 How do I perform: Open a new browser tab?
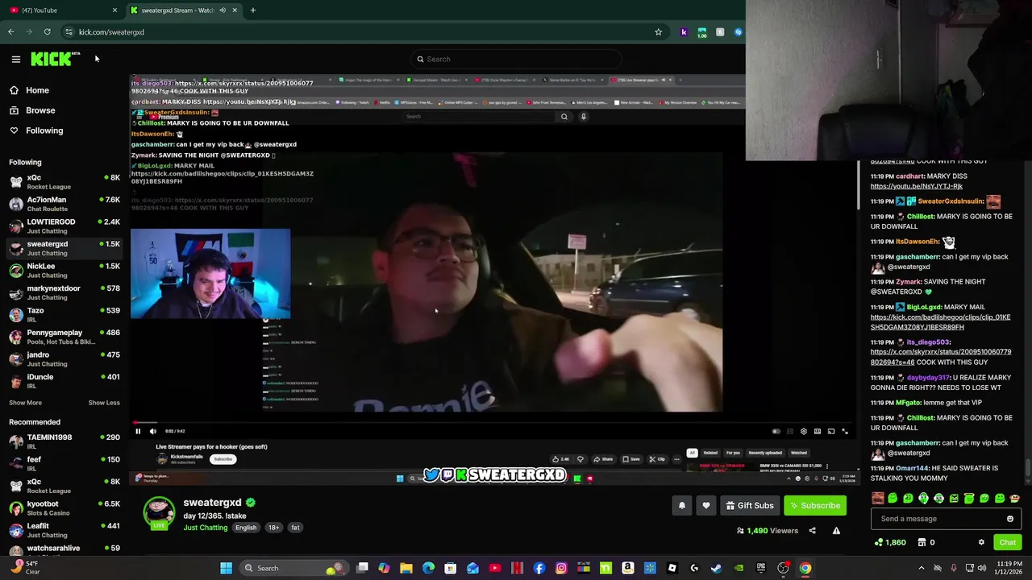[252, 10]
